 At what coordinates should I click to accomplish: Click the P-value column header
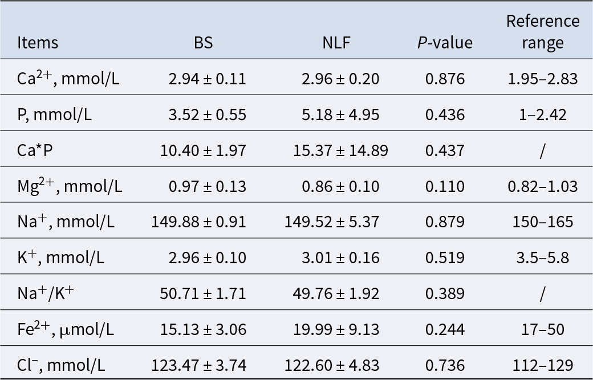(x=445, y=43)
